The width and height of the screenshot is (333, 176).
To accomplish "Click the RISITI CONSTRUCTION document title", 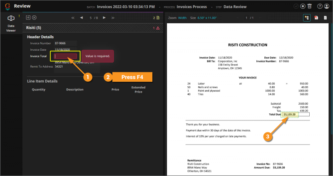I will click(x=248, y=45).
